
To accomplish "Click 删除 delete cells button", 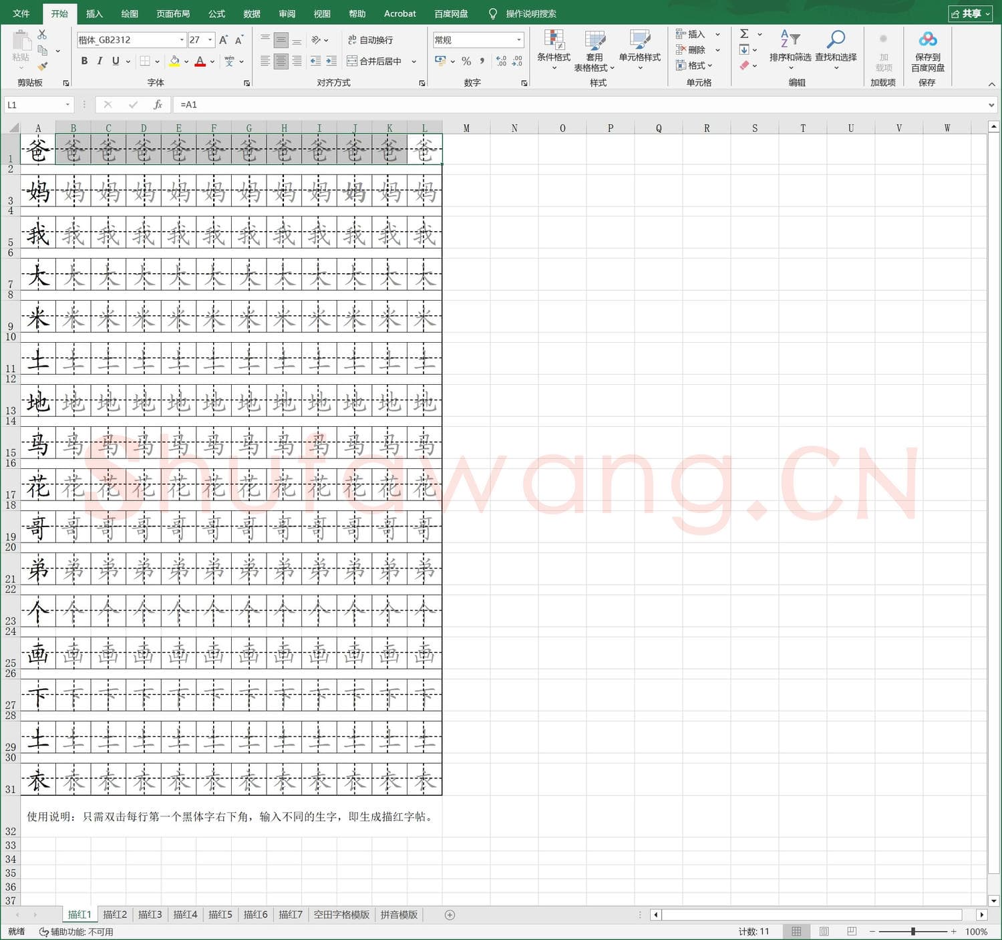I will click(691, 49).
